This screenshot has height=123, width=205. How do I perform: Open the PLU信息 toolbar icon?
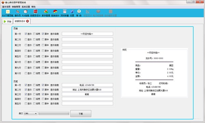point(25,13)
